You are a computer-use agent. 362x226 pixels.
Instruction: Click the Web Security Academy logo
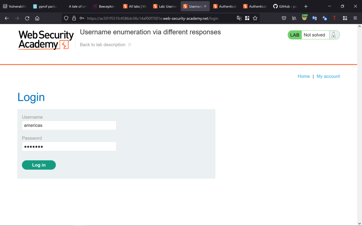pos(46,40)
